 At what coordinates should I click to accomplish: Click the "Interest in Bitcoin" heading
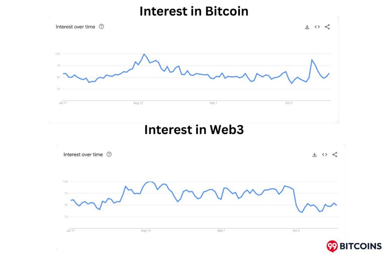pos(194,11)
